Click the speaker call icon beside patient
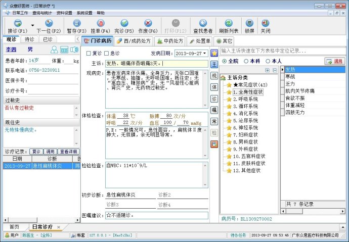349x242 pixels. 74,50
